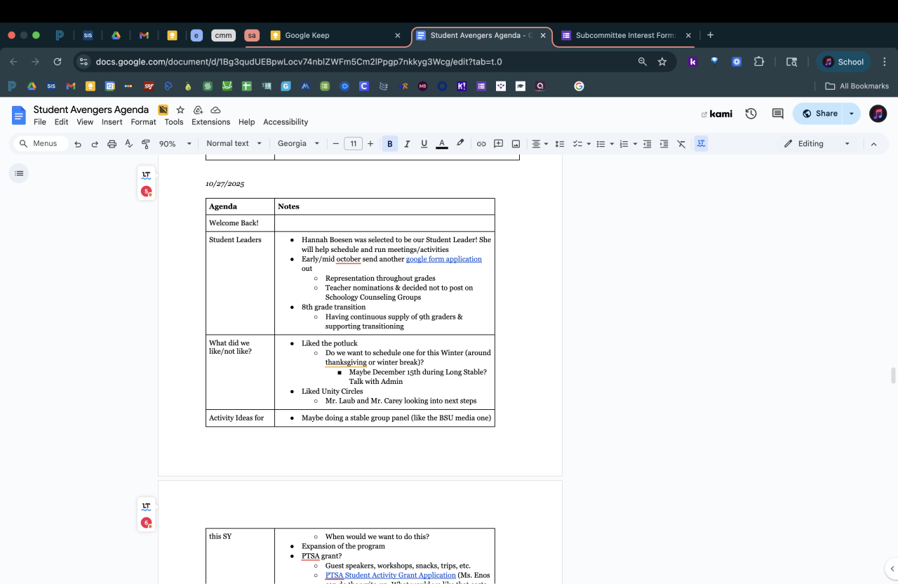Toggle Bold formatting
The height and width of the screenshot is (584, 898).
coord(389,144)
